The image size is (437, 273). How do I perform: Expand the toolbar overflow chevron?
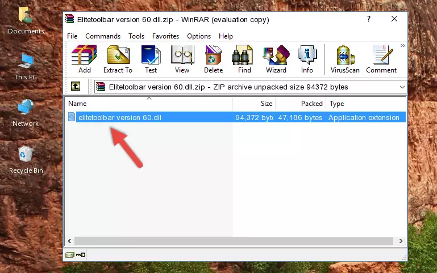click(x=403, y=45)
